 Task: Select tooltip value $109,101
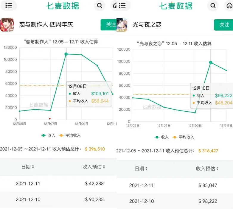100,94
